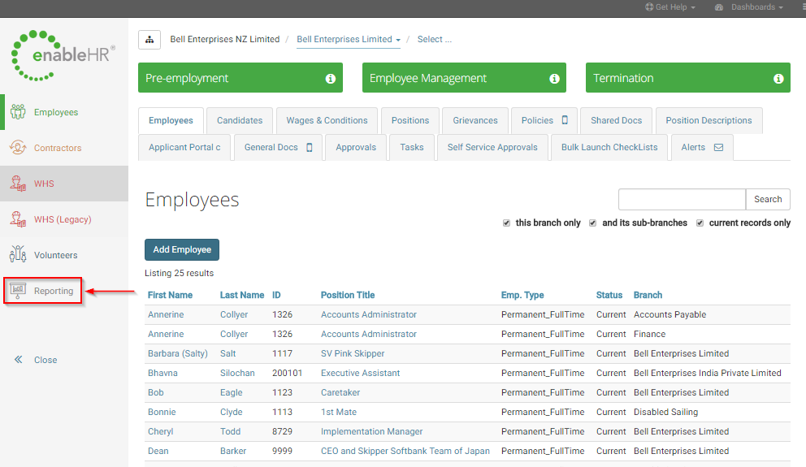This screenshot has width=806, height=467.
Task: Toggle 'this branch only' checkbox
Action: pos(506,223)
